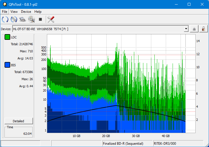Click the BIS Avg: 0.44 value
The width and height of the screenshot is (209, 147).
[x=26, y=86]
